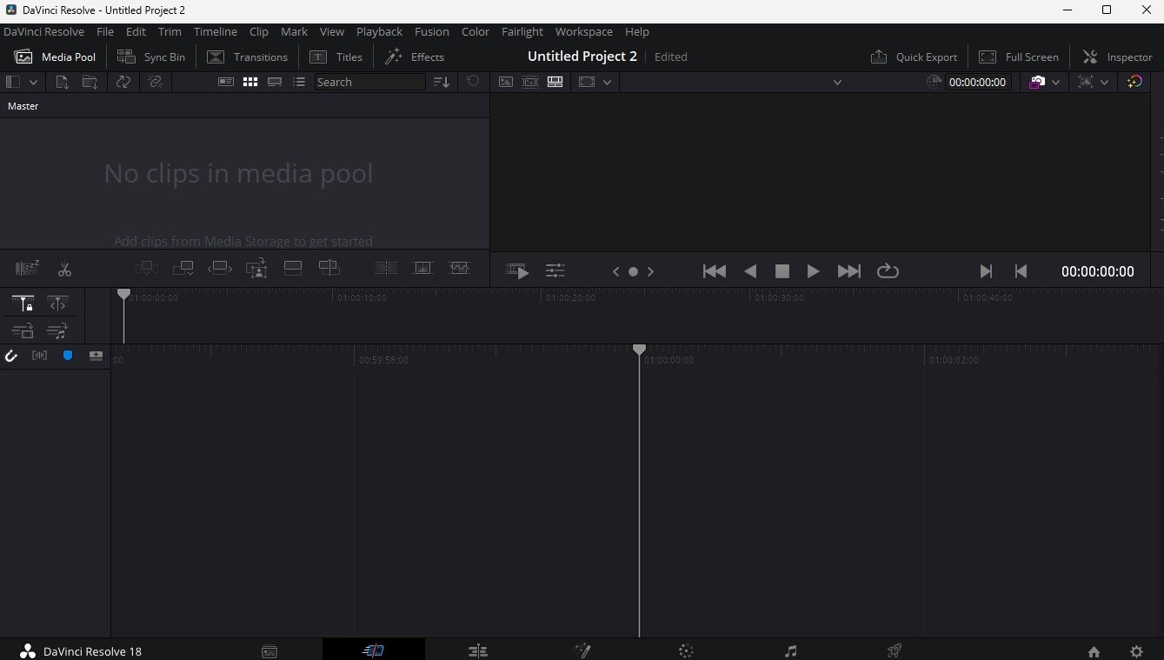Switch to the Color page
This screenshot has height=660, width=1164.
(x=686, y=650)
